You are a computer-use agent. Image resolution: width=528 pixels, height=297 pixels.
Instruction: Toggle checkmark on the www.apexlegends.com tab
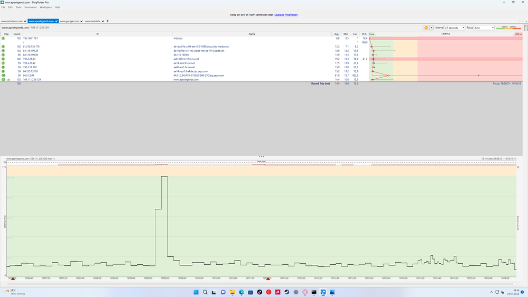[57, 21]
